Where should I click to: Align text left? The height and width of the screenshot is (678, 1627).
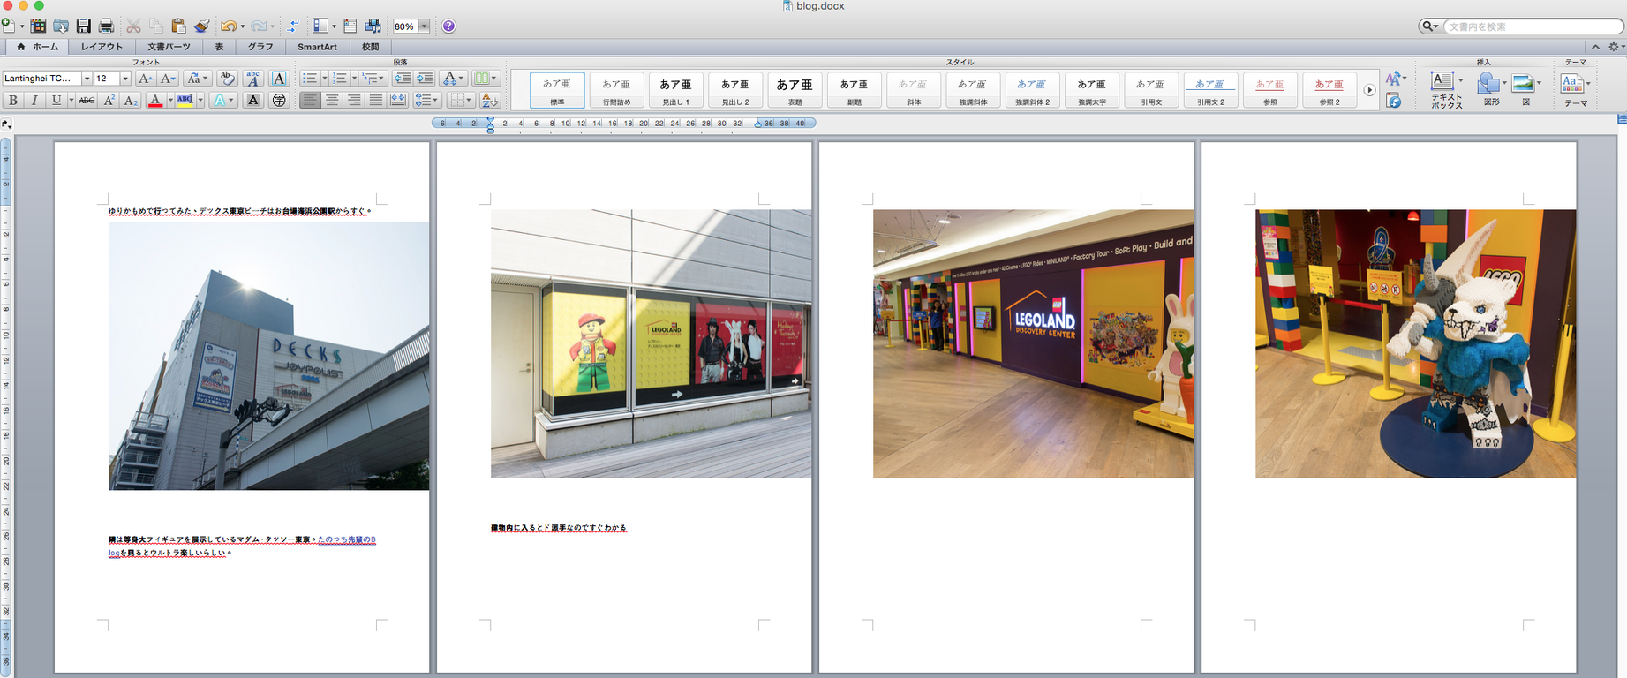coord(310,101)
